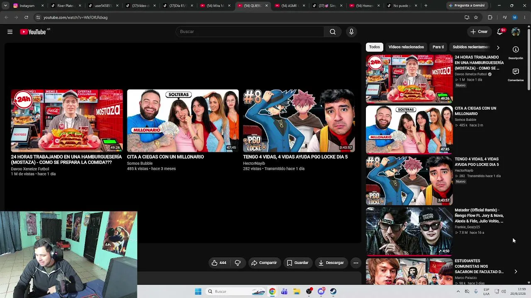
Task: Open a new browser tab
Action: click(426, 6)
